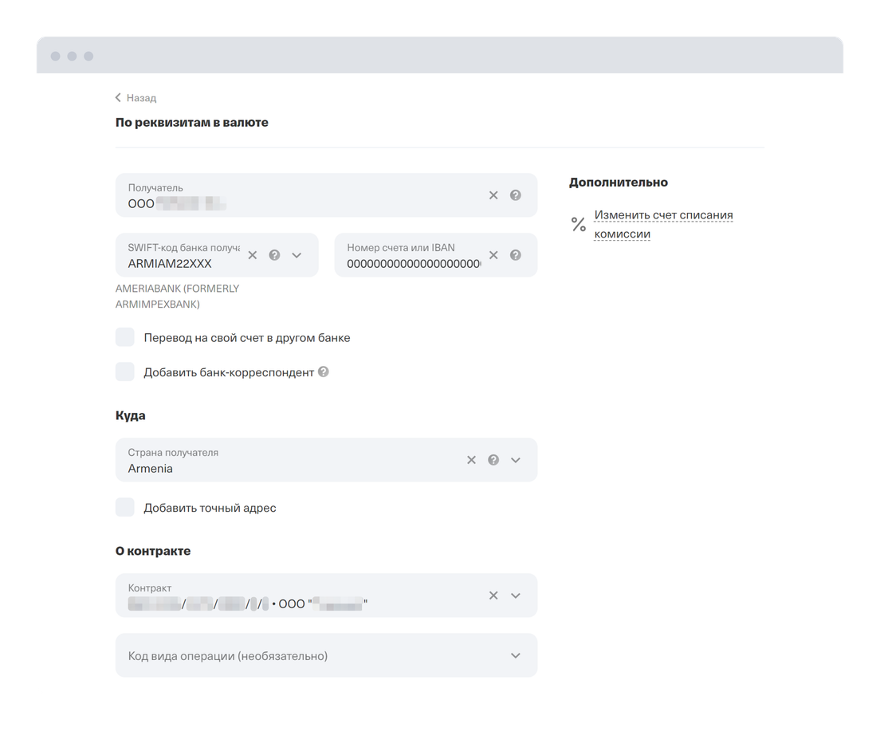Tick the Добавить банк-корреспондент checkbox
Viewport: 880px width, 731px height.
pos(125,371)
